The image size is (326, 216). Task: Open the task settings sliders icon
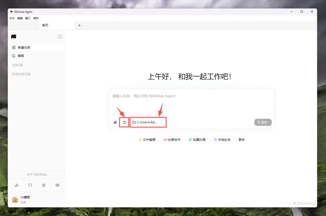[124, 122]
